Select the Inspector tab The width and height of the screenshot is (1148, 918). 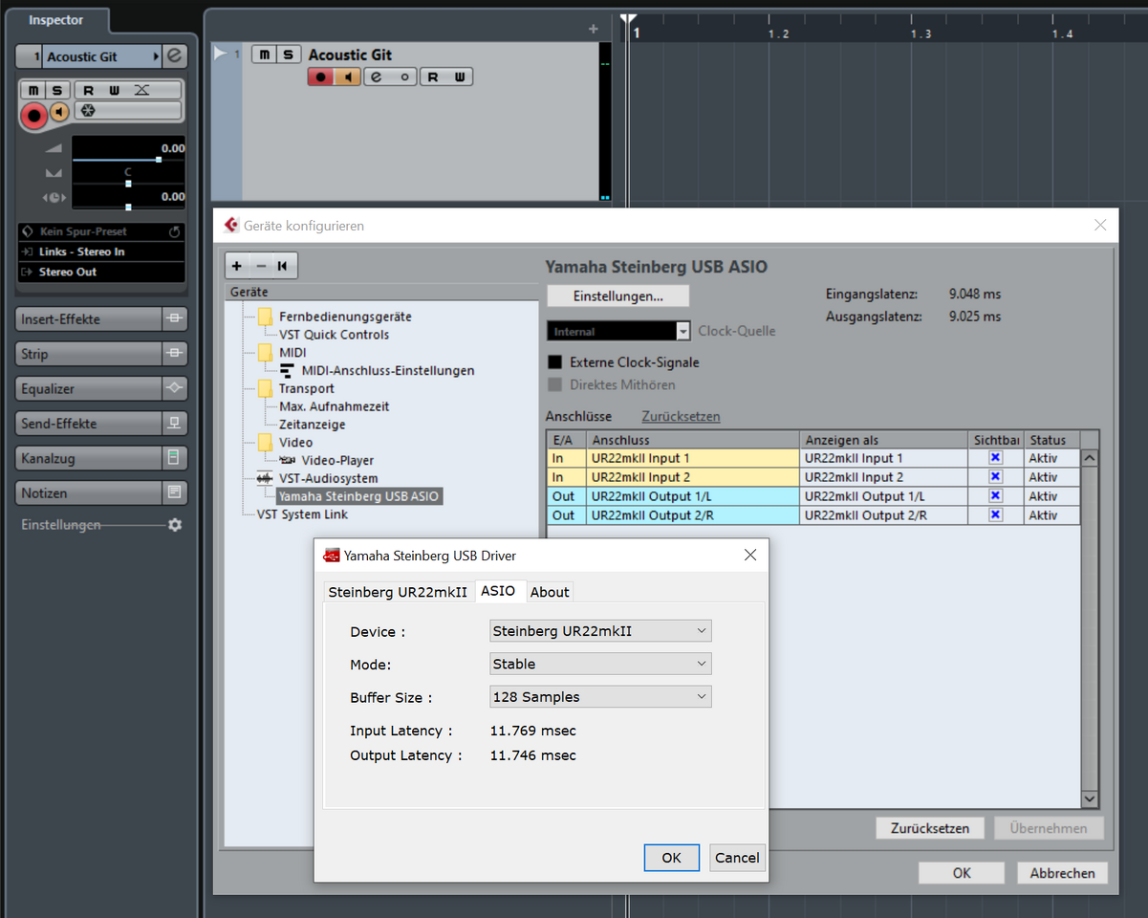point(55,20)
